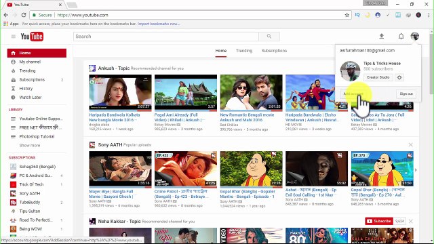Click the account avatar in header

click(x=414, y=36)
